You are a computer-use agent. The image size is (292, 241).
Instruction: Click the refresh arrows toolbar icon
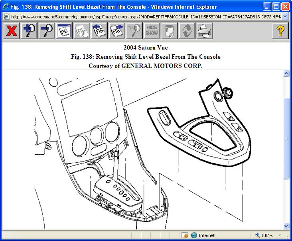187,31
